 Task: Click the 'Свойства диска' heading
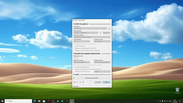(81, 24)
